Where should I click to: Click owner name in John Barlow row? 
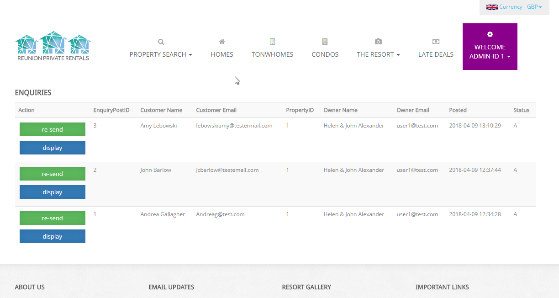coord(354,170)
